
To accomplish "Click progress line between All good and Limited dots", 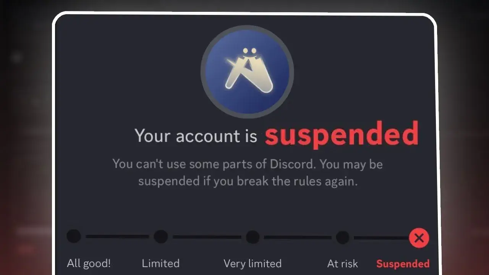I will (x=117, y=236).
